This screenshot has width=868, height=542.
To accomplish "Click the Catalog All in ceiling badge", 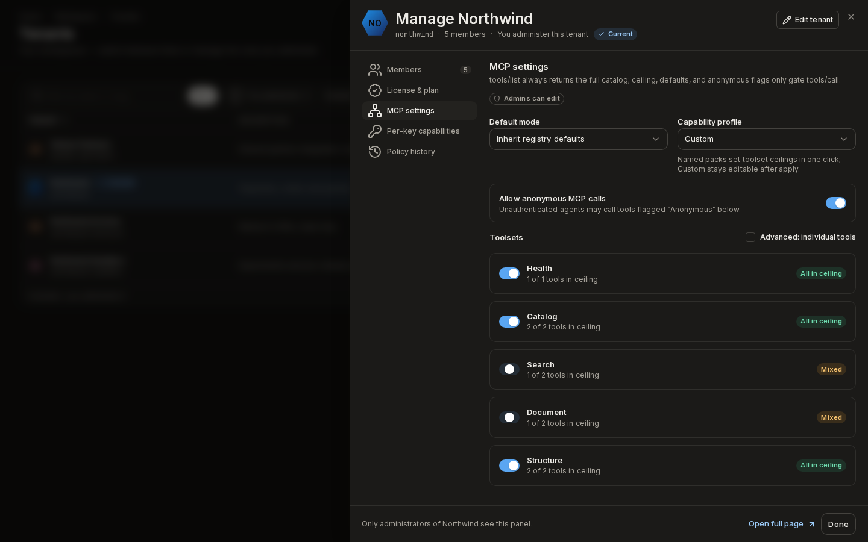I will click(821, 322).
